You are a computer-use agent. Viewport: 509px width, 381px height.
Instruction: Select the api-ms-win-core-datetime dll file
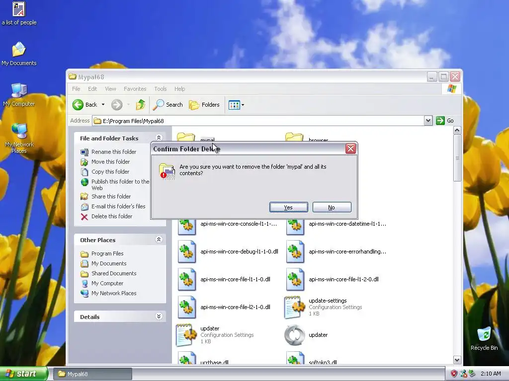pyautogui.click(x=336, y=224)
